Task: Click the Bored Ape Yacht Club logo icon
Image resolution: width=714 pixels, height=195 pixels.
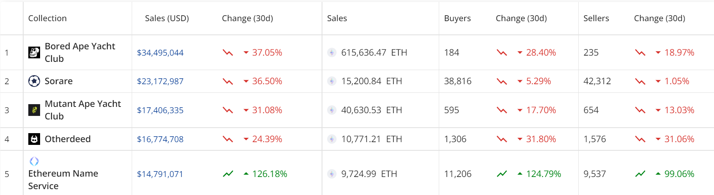Action: tap(34, 52)
